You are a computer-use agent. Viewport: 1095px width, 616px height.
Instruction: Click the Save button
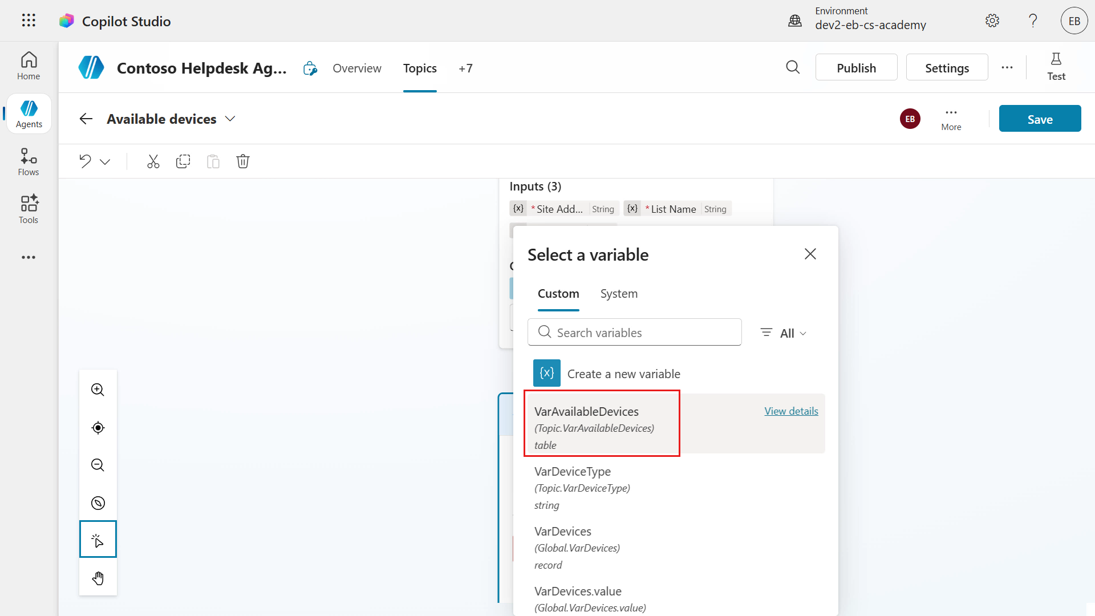pyautogui.click(x=1040, y=119)
